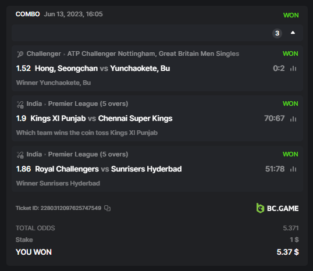
Task: Open Kings XI Punjab vs Chennai Super Kings match
Action: tap(101, 118)
